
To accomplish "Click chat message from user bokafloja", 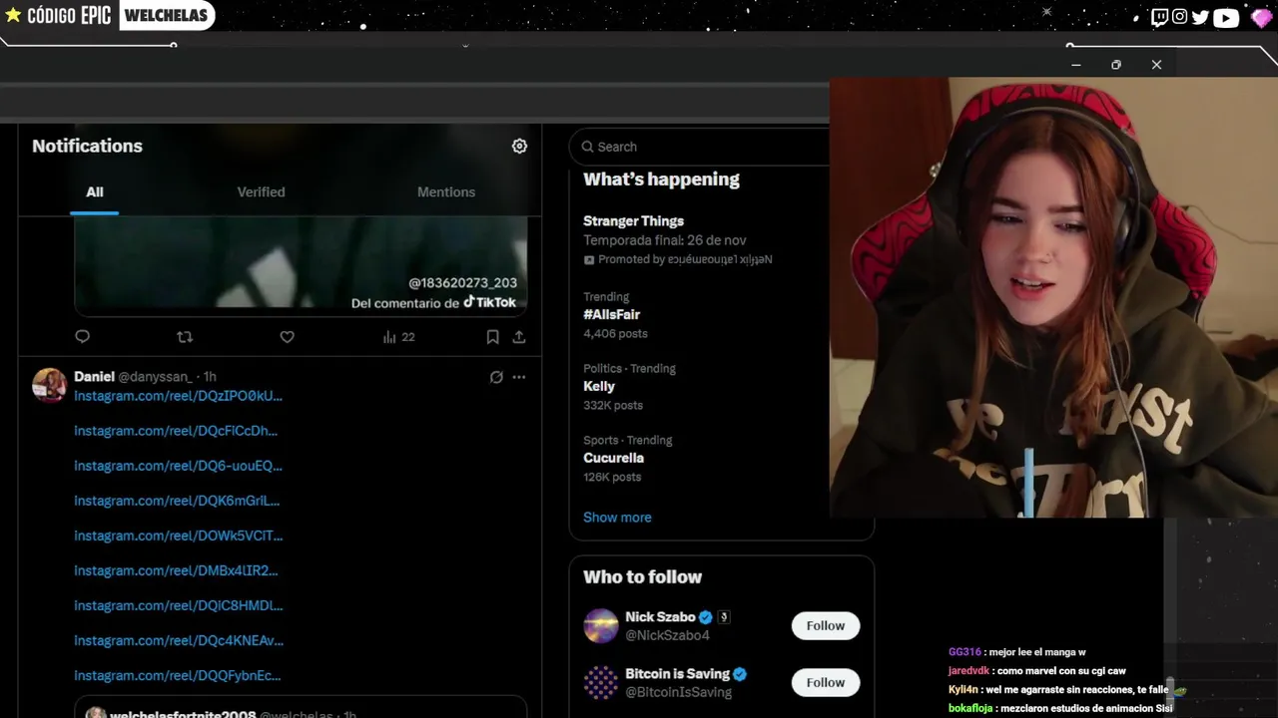I will click(x=1060, y=708).
